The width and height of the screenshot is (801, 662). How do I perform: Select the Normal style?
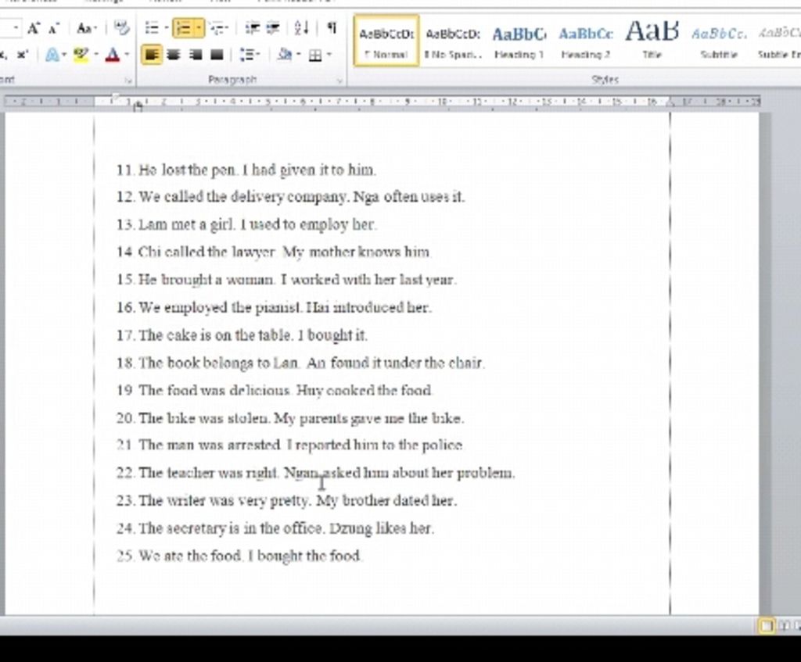386,41
